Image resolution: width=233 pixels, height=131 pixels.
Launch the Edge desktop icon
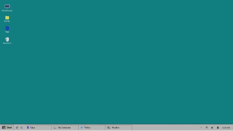(x=7, y=29)
